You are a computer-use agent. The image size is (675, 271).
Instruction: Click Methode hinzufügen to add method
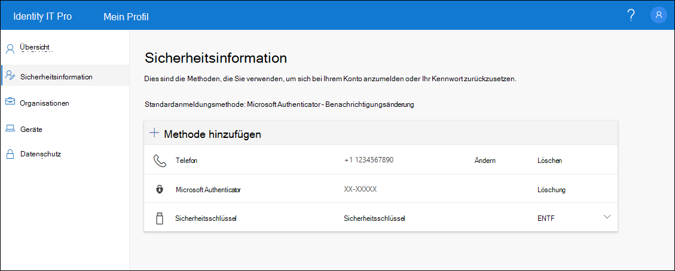pos(213,134)
